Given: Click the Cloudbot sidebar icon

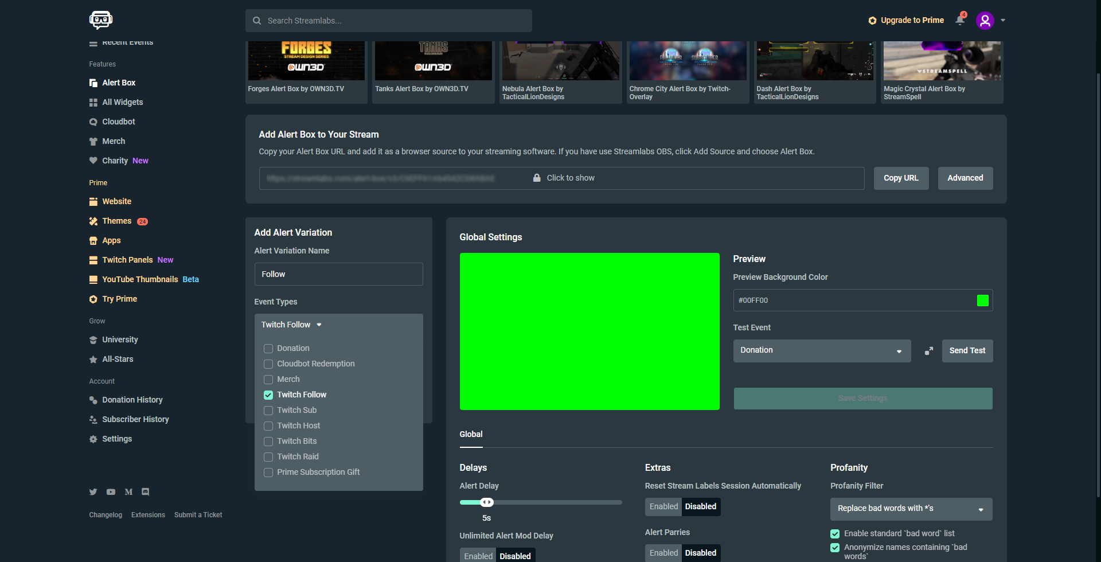Looking at the screenshot, I should [93, 122].
